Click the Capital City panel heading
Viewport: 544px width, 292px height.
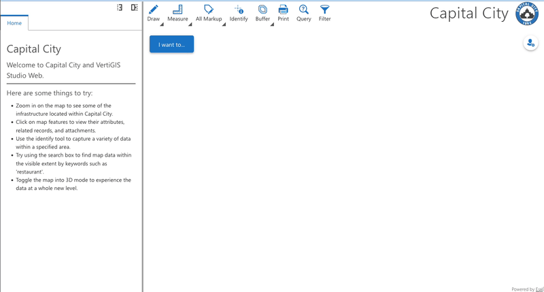[33, 49]
